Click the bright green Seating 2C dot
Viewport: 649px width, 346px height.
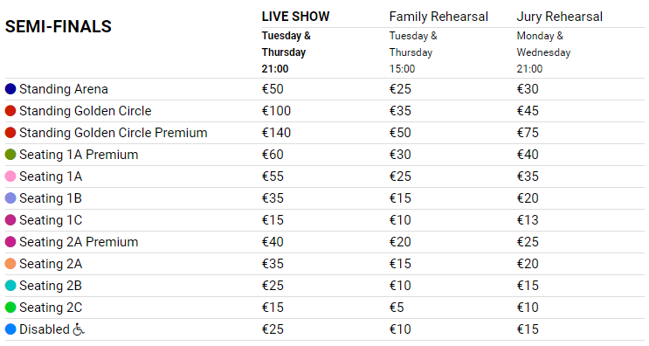tap(10, 308)
